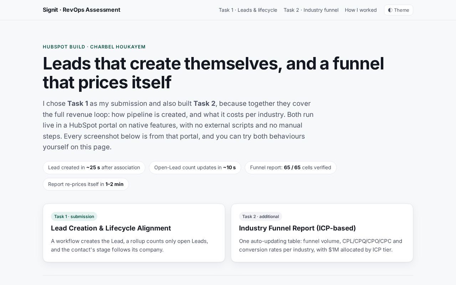Select the Open-Lead count updates in ~10 s chip

pos(195,167)
